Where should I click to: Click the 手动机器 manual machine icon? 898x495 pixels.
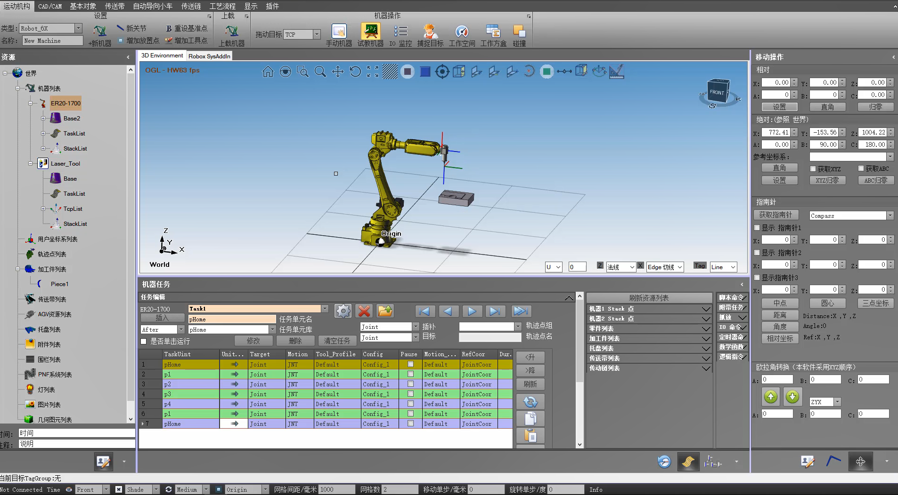339,32
